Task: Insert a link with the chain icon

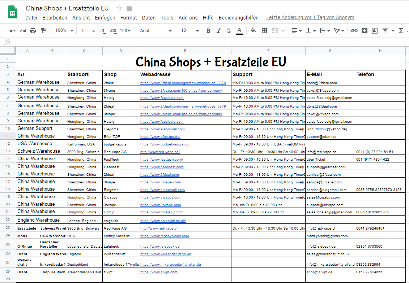Action: (x=354, y=31)
